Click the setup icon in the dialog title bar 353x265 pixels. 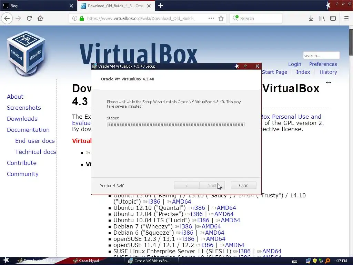pyautogui.click(x=95, y=66)
